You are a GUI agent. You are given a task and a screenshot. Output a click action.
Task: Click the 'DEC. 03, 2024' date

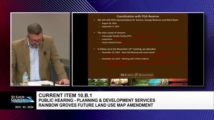pos(24,107)
